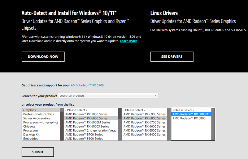Choose AMD Radeon 2nd generation Vega

click(91, 131)
